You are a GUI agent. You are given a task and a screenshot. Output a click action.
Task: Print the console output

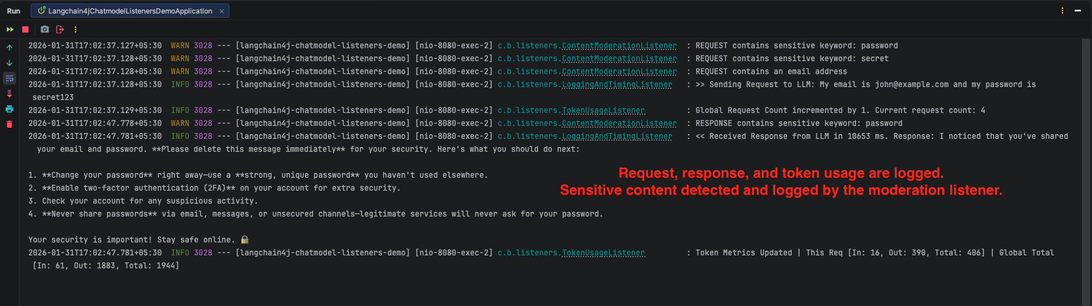(9, 109)
